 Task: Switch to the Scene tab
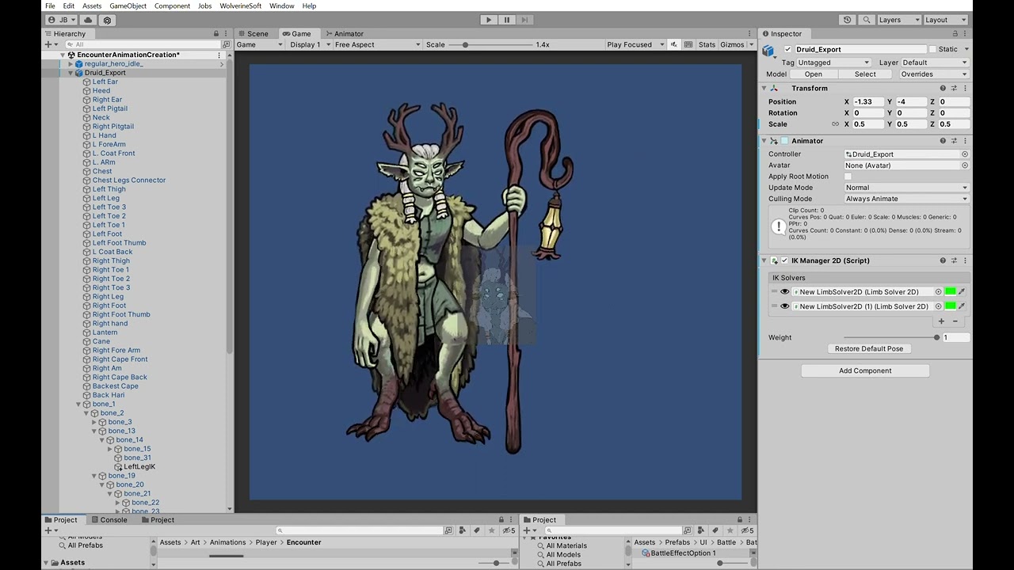click(x=253, y=33)
